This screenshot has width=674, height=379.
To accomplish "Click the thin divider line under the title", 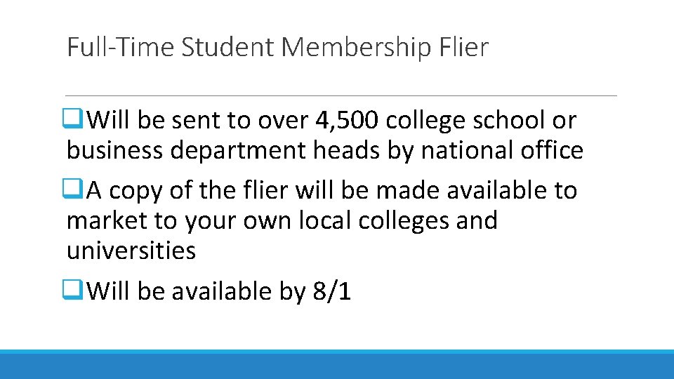I will [x=341, y=95].
